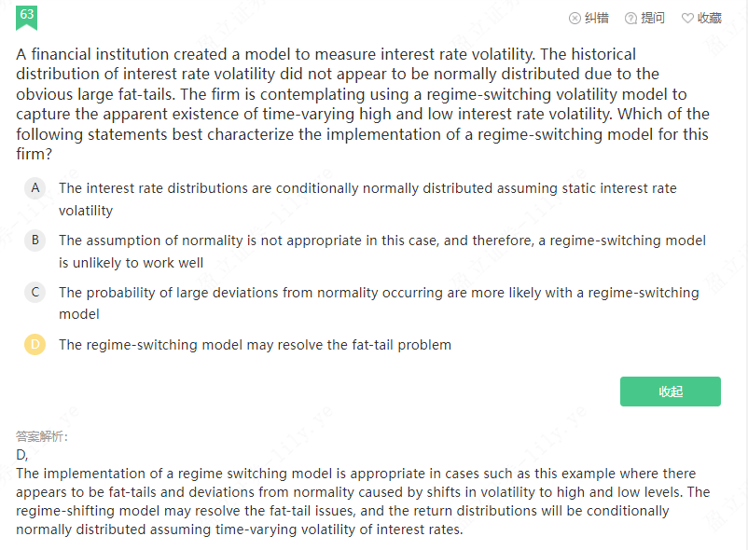
Task: Open the 提问 text link
Action: (653, 18)
